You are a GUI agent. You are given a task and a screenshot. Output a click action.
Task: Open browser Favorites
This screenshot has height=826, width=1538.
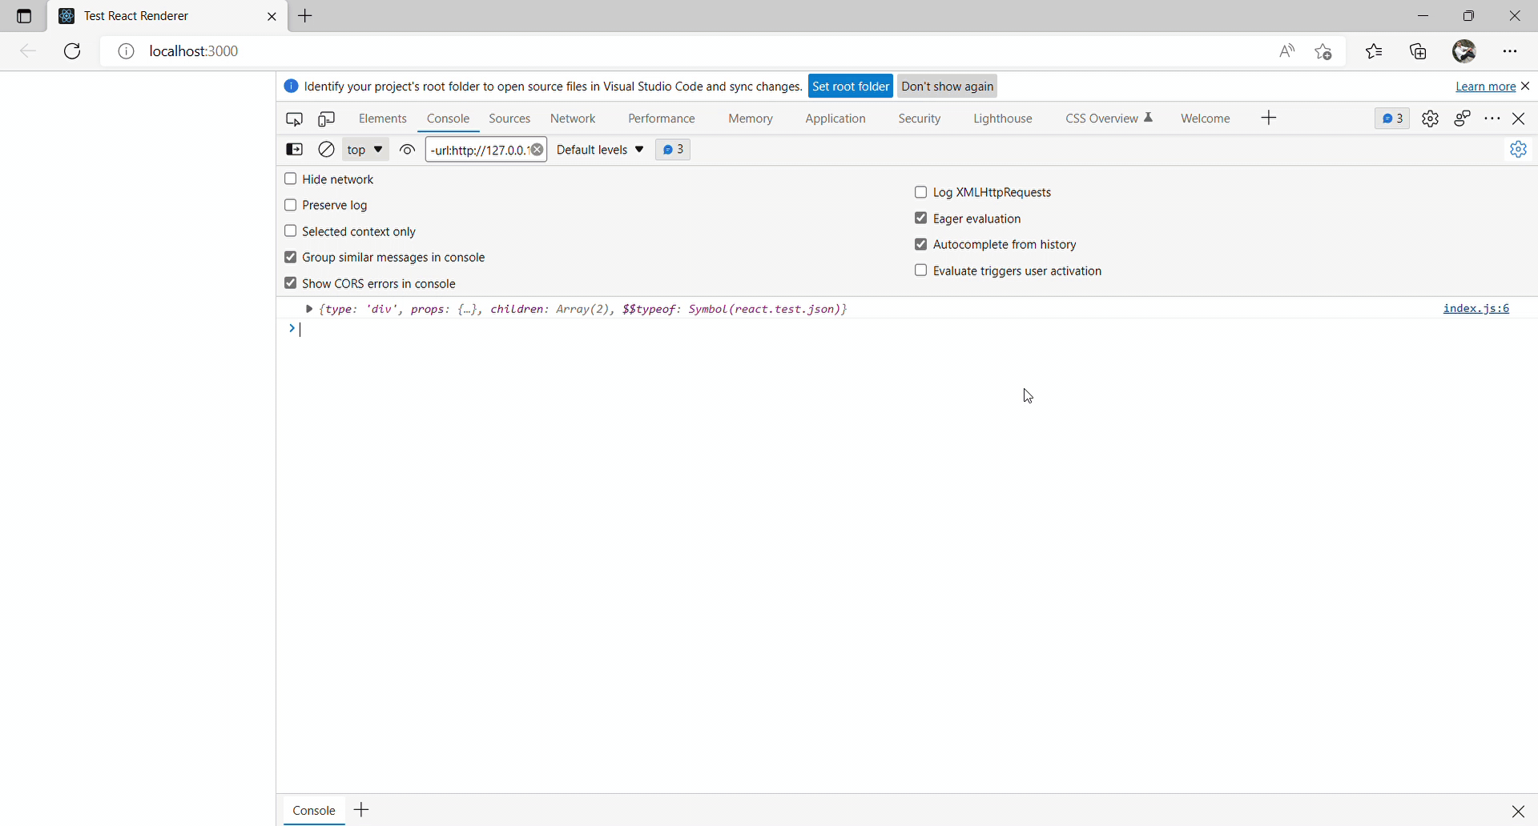(1375, 51)
